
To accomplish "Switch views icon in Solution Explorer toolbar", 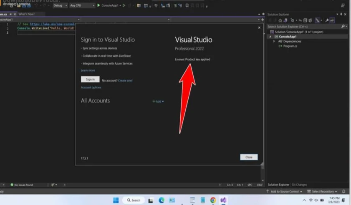I will coord(285,20).
